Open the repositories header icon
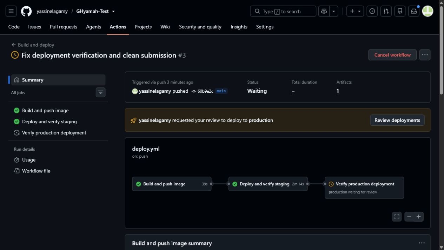This screenshot has height=250, width=444. coord(400,11)
